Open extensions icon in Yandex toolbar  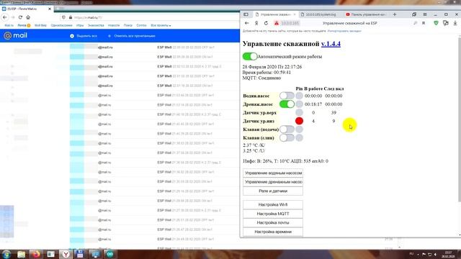(446, 23)
